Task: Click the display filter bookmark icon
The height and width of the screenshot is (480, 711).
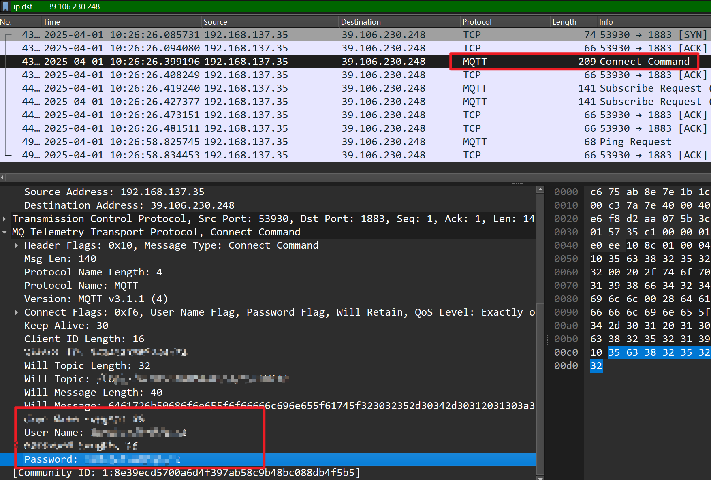Action: 5,6
